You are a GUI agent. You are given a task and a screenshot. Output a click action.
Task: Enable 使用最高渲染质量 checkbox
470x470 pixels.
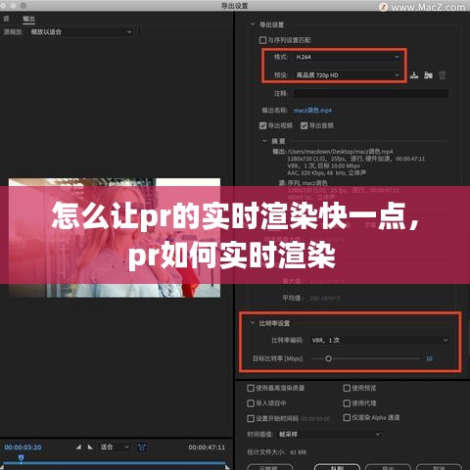pyautogui.click(x=251, y=388)
